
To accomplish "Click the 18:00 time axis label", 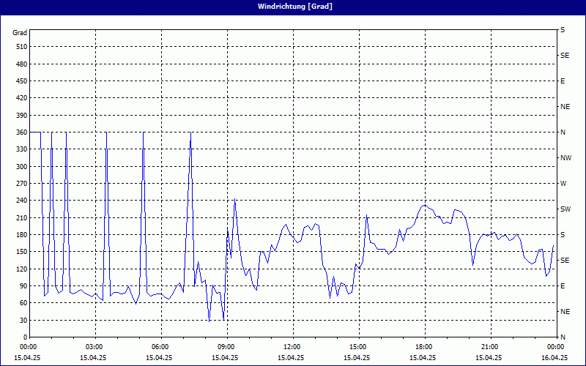I will coord(423,347).
